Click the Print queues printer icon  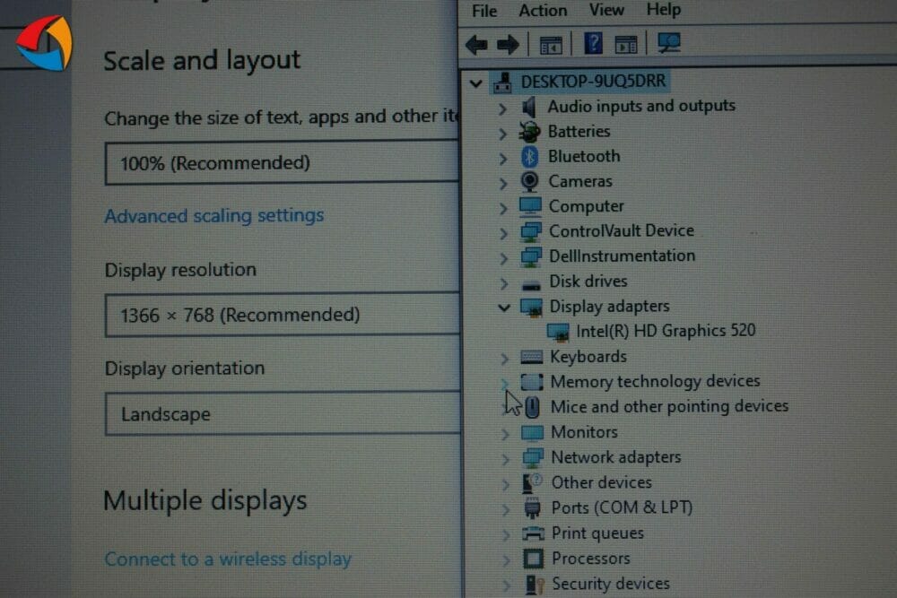coord(533,533)
